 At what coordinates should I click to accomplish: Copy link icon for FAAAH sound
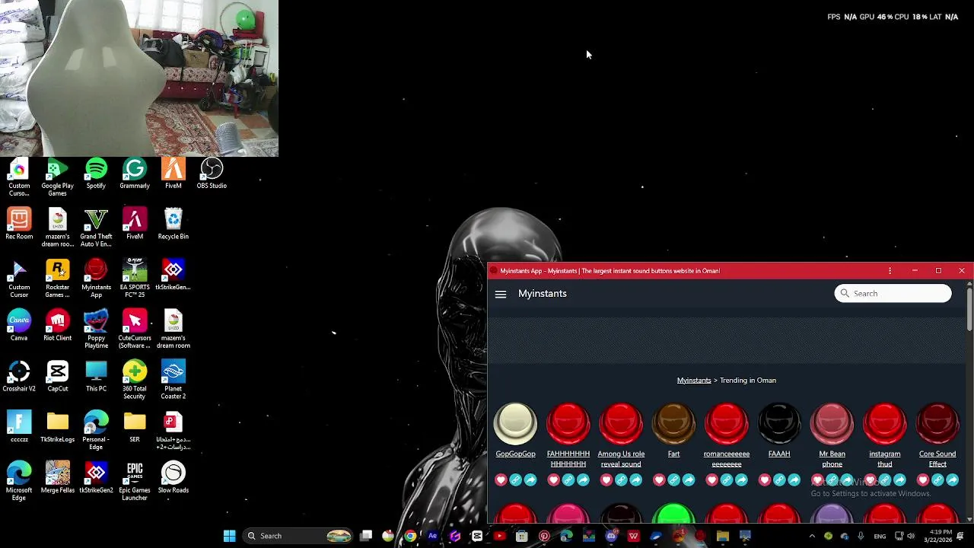pos(779,479)
